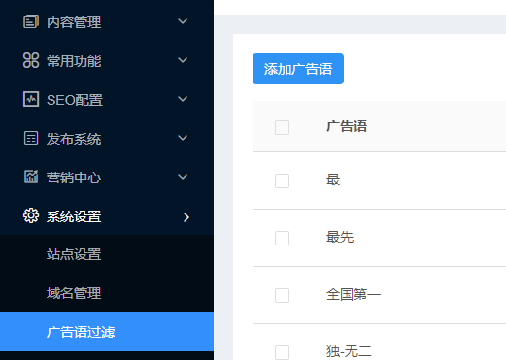This screenshot has height=360, width=506.
Task: Expand the 内容管理 chevron arrow
Action: tap(183, 21)
